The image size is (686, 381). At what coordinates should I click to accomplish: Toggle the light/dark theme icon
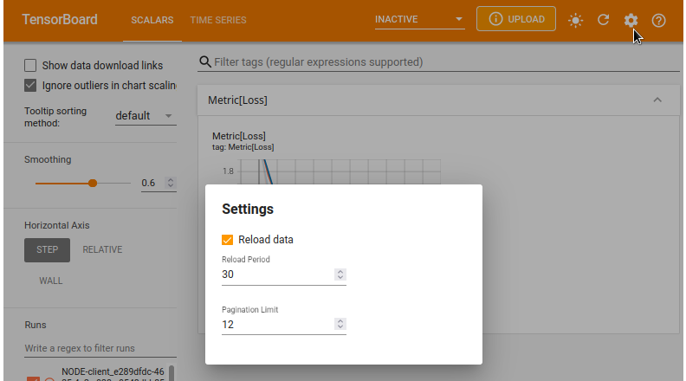click(576, 20)
